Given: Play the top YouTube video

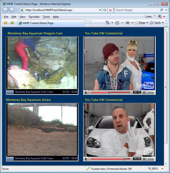Looking at the screenshot, I should [x=86, y=92].
